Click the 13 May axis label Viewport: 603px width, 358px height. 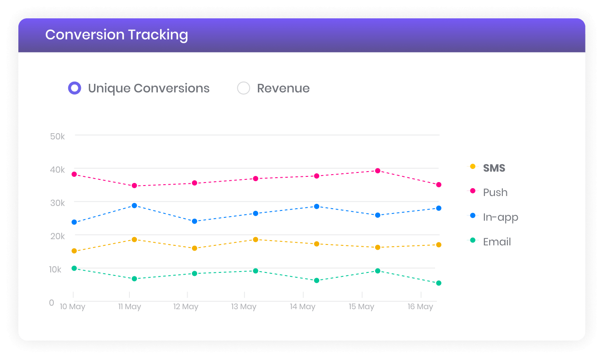244,307
